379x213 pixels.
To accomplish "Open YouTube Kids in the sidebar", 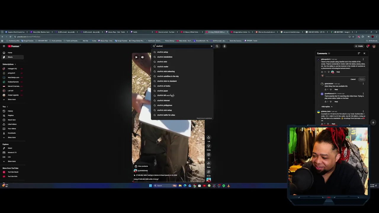I will 12,177.
